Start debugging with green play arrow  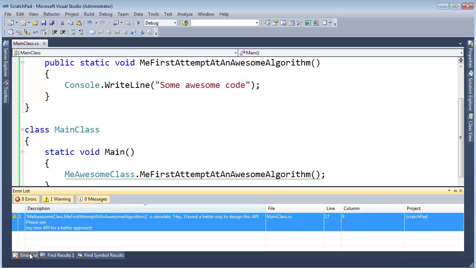point(139,23)
